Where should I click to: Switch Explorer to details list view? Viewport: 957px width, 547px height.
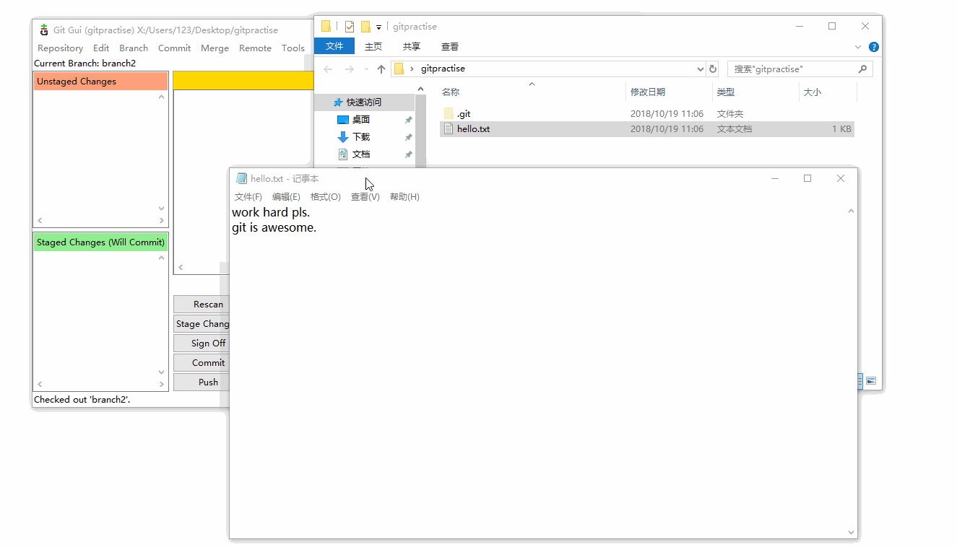[x=859, y=380]
